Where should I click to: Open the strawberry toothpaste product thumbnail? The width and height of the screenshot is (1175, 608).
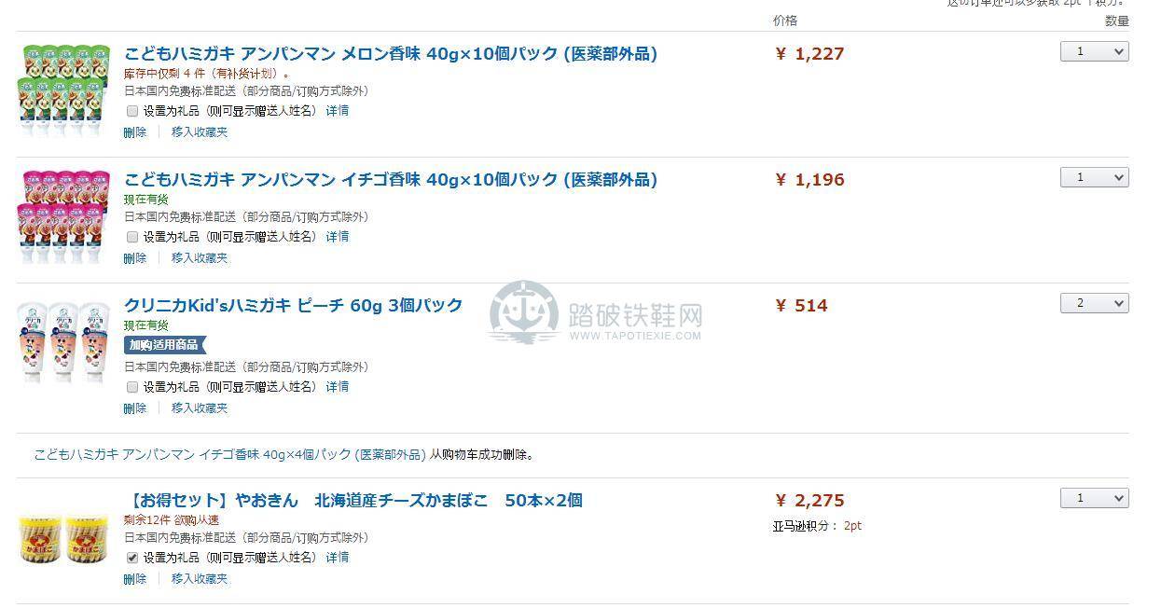64,214
